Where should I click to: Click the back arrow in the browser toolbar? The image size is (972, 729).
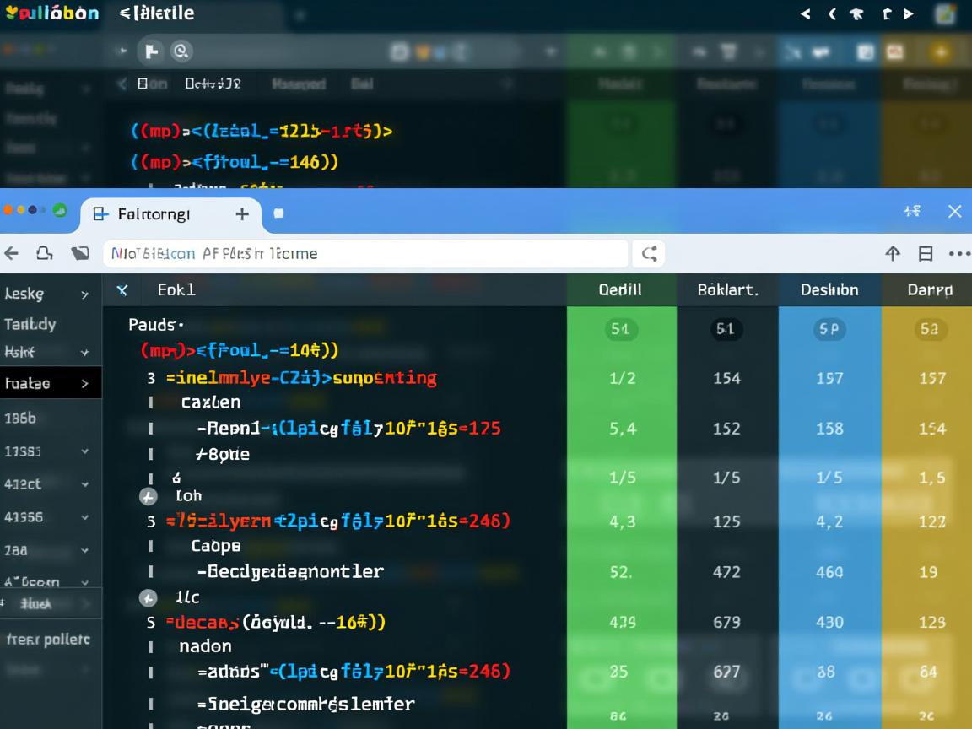click(11, 253)
